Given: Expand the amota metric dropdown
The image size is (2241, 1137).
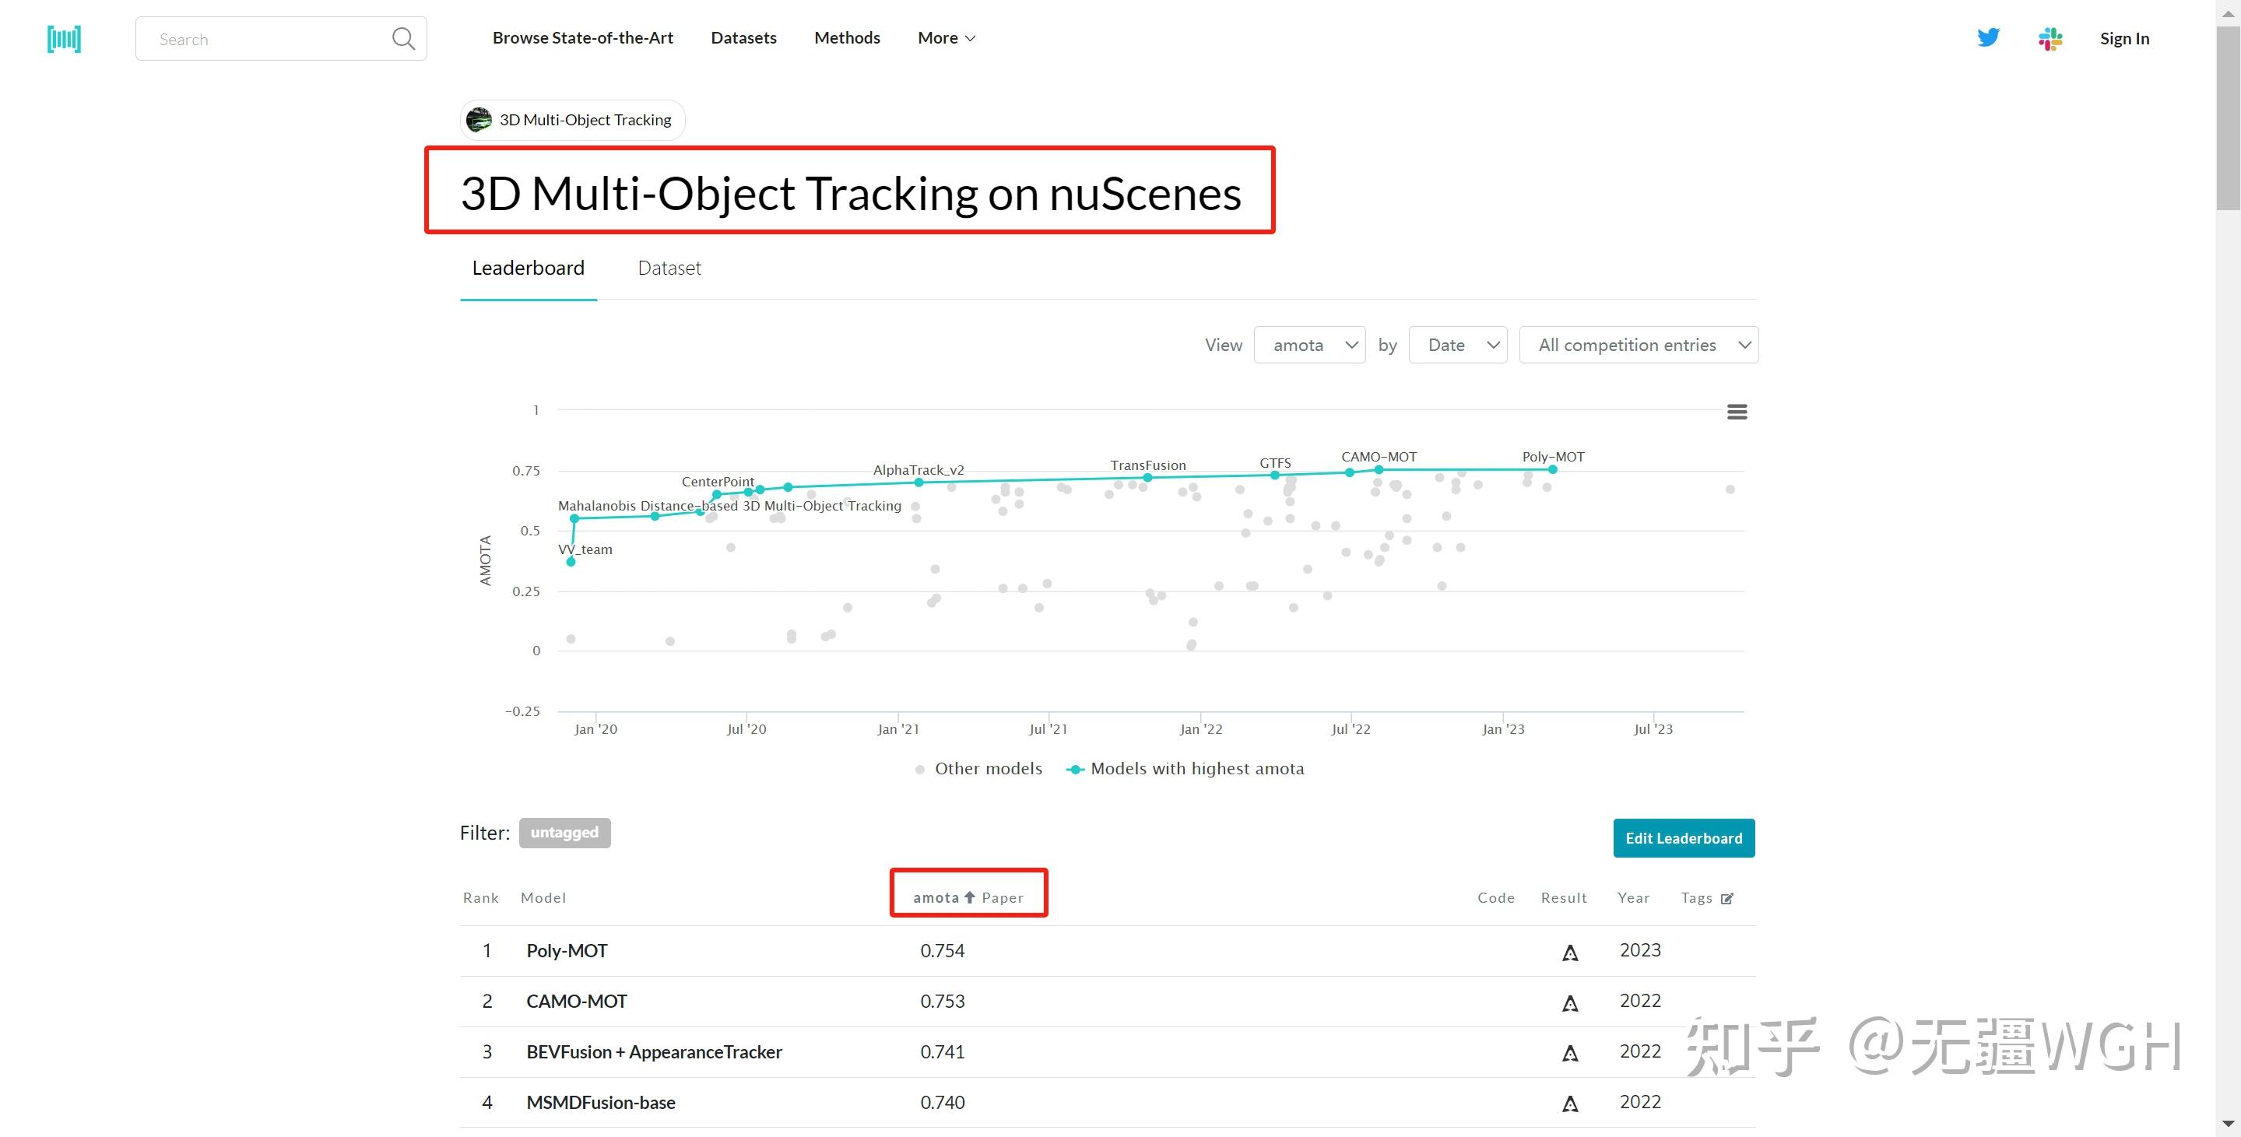Looking at the screenshot, I should [1309, 346].
